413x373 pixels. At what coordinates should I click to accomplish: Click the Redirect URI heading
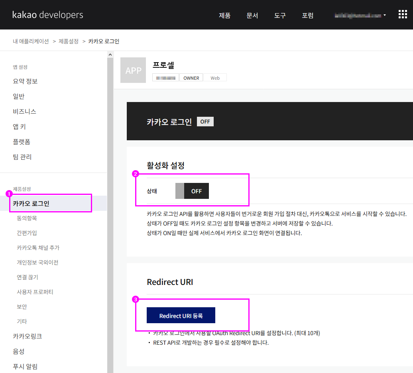tap(170, 282)
